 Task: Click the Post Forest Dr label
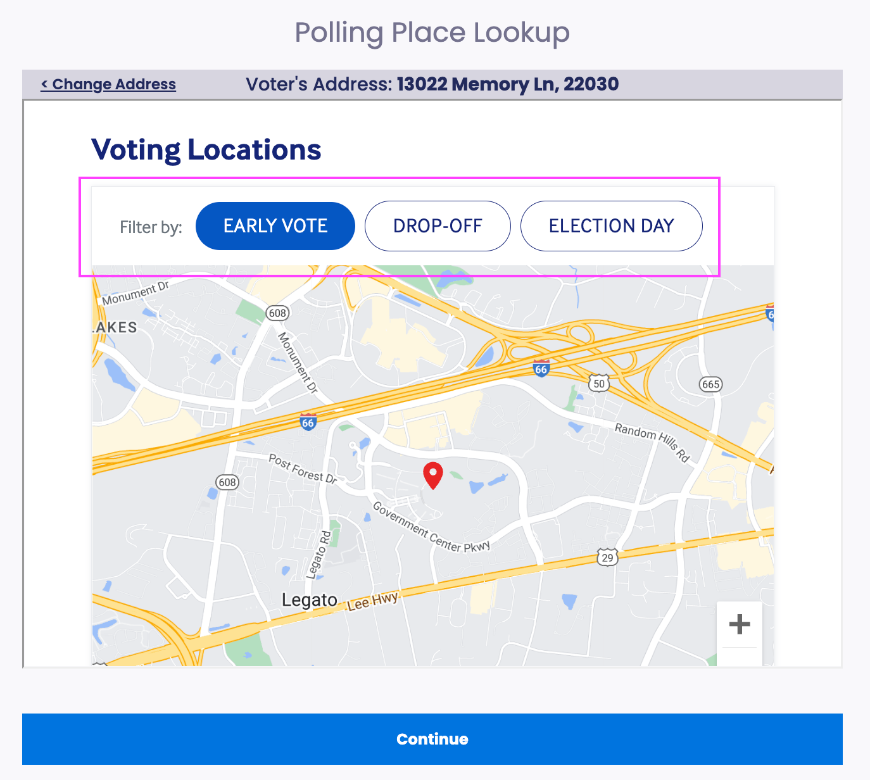click(303, 469)
